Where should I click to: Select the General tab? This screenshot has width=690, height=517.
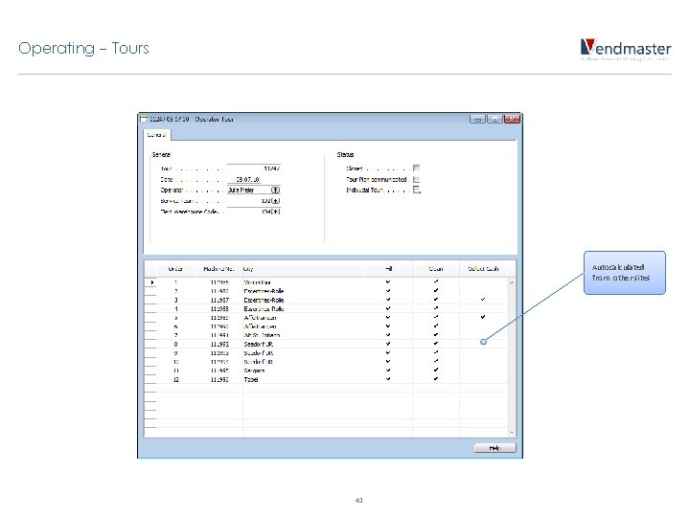tap(156, 135)
